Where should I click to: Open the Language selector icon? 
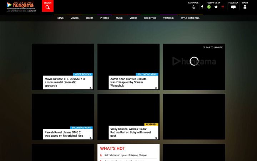tap(193, 7)
